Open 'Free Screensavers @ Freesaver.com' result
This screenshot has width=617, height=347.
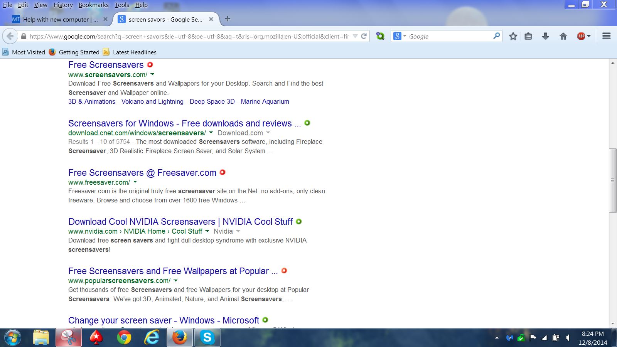coord(142,173)
